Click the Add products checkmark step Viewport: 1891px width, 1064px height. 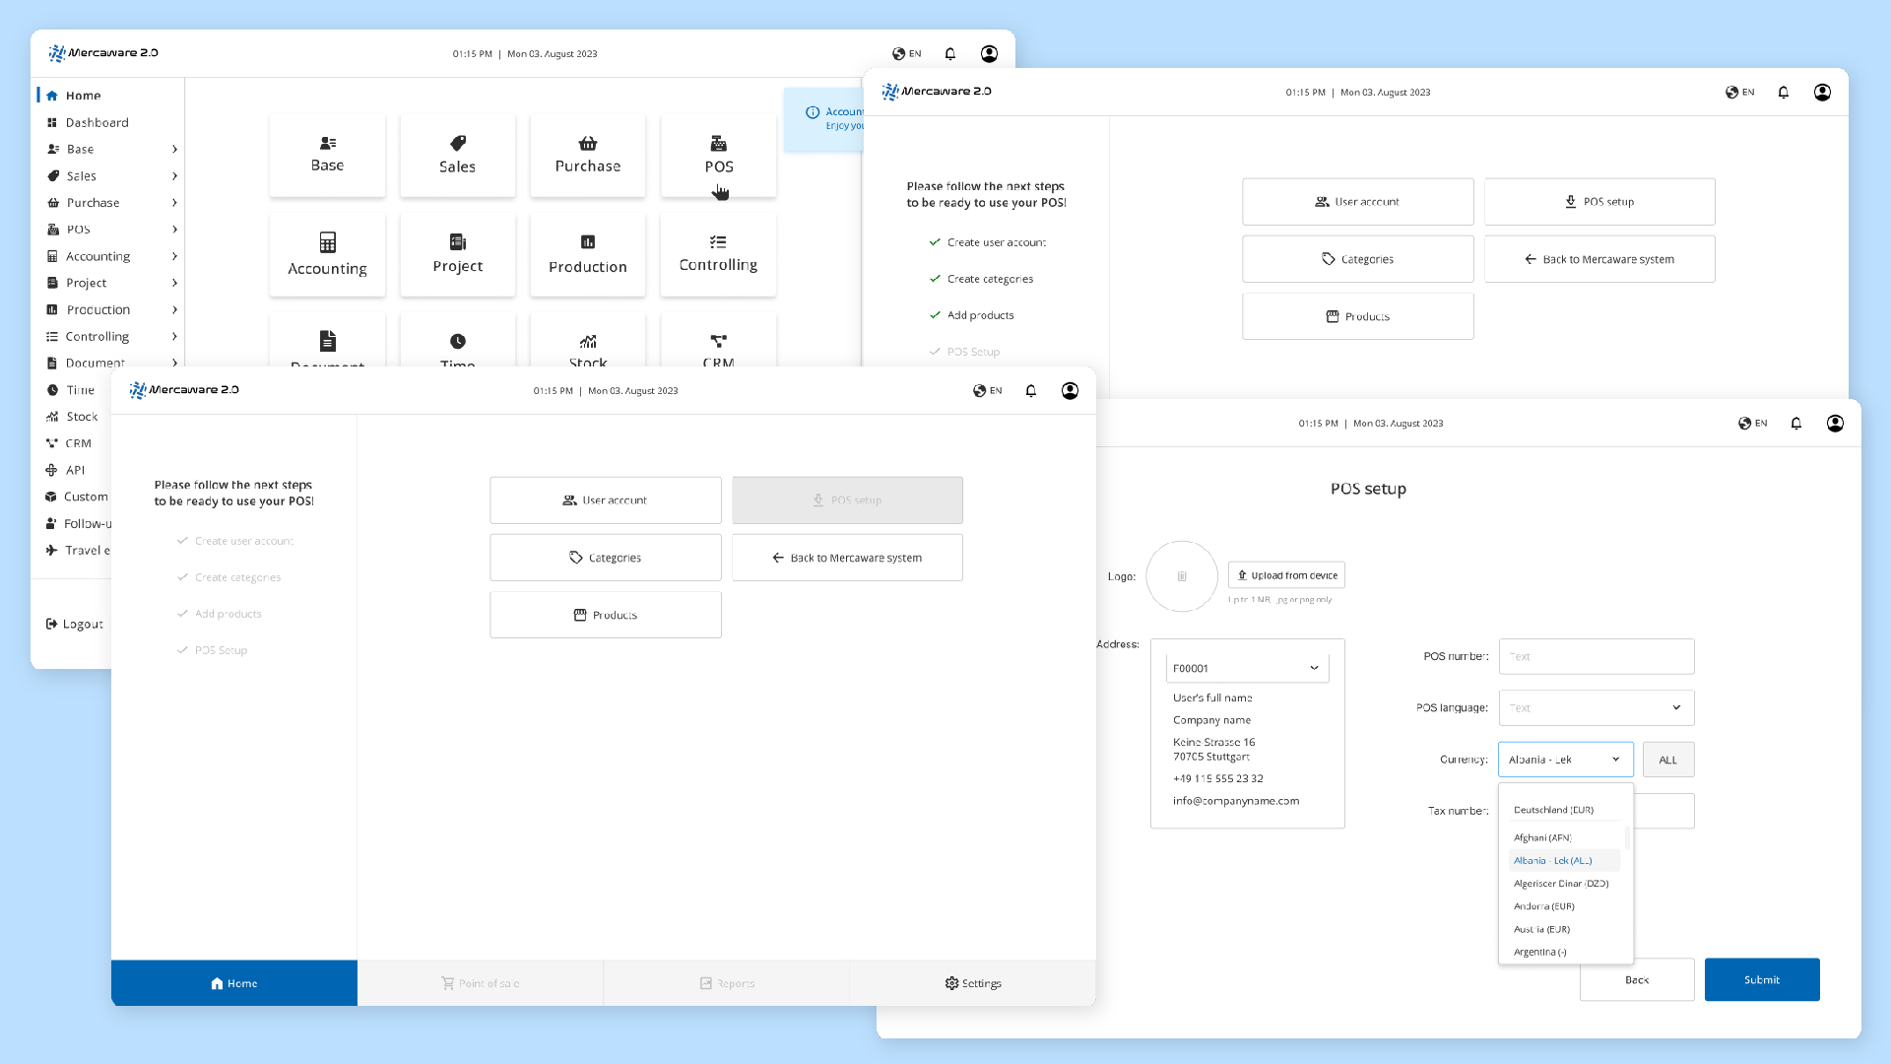pyautogui.click(x=971, y=315)
